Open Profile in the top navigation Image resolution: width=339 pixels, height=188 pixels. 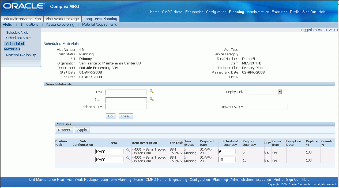(x=295, y=12)
